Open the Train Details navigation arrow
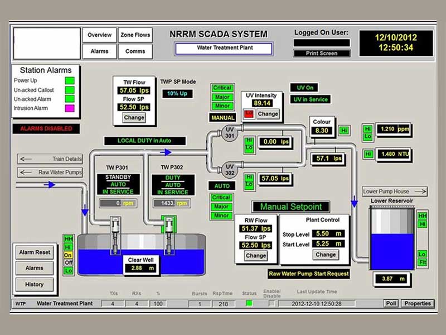446x335 pixels. point(50,159)
